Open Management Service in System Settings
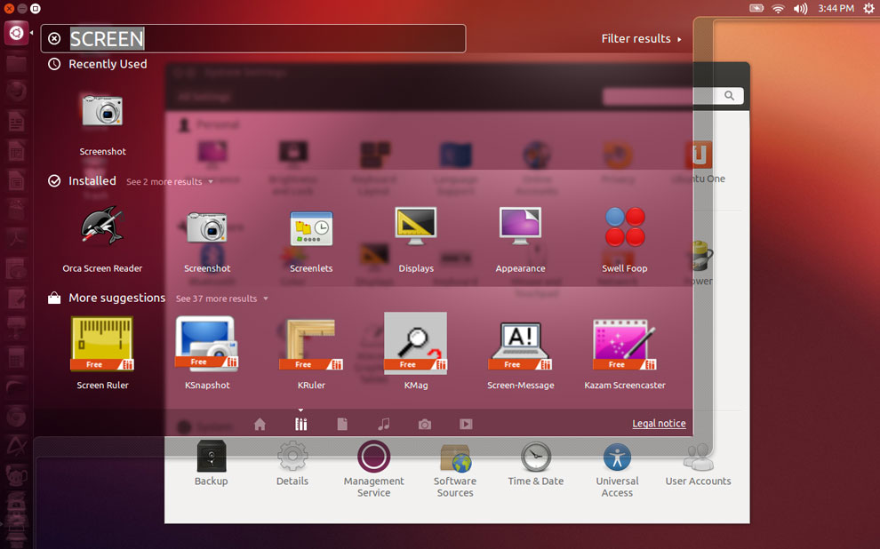This screenshot has width=880, height=549. click(x=373, y=469)
